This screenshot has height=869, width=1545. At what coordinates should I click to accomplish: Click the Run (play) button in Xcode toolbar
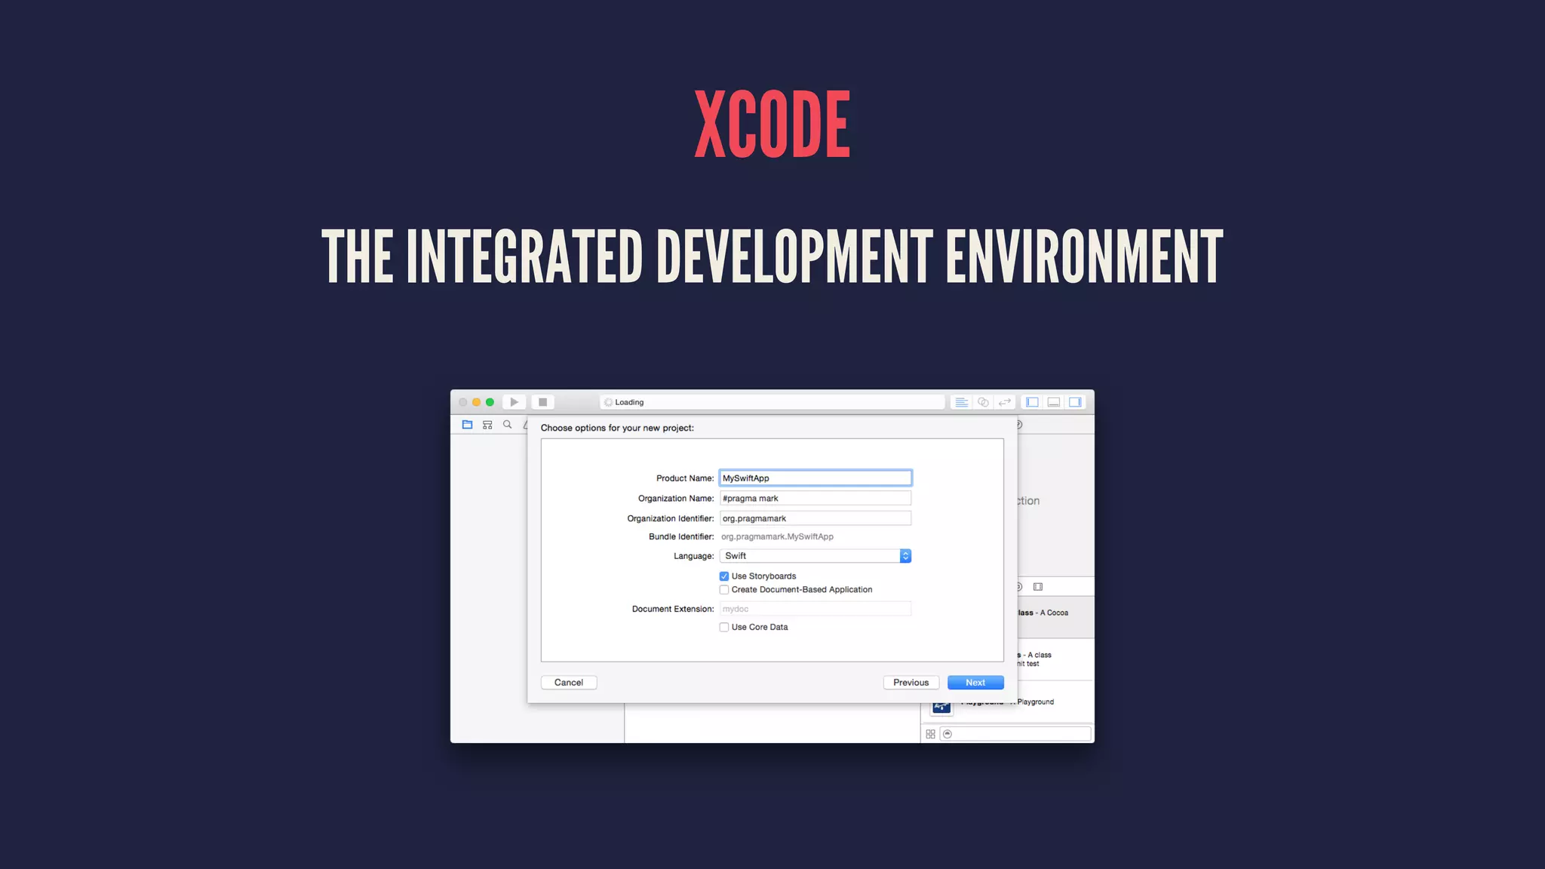click(514, 402)
